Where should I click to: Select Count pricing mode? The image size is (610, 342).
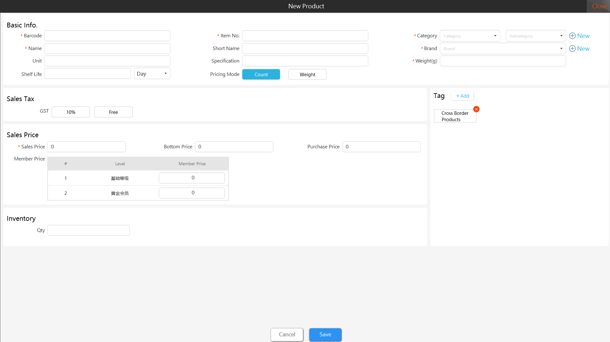pyautogui.click(x=261, y=74)
